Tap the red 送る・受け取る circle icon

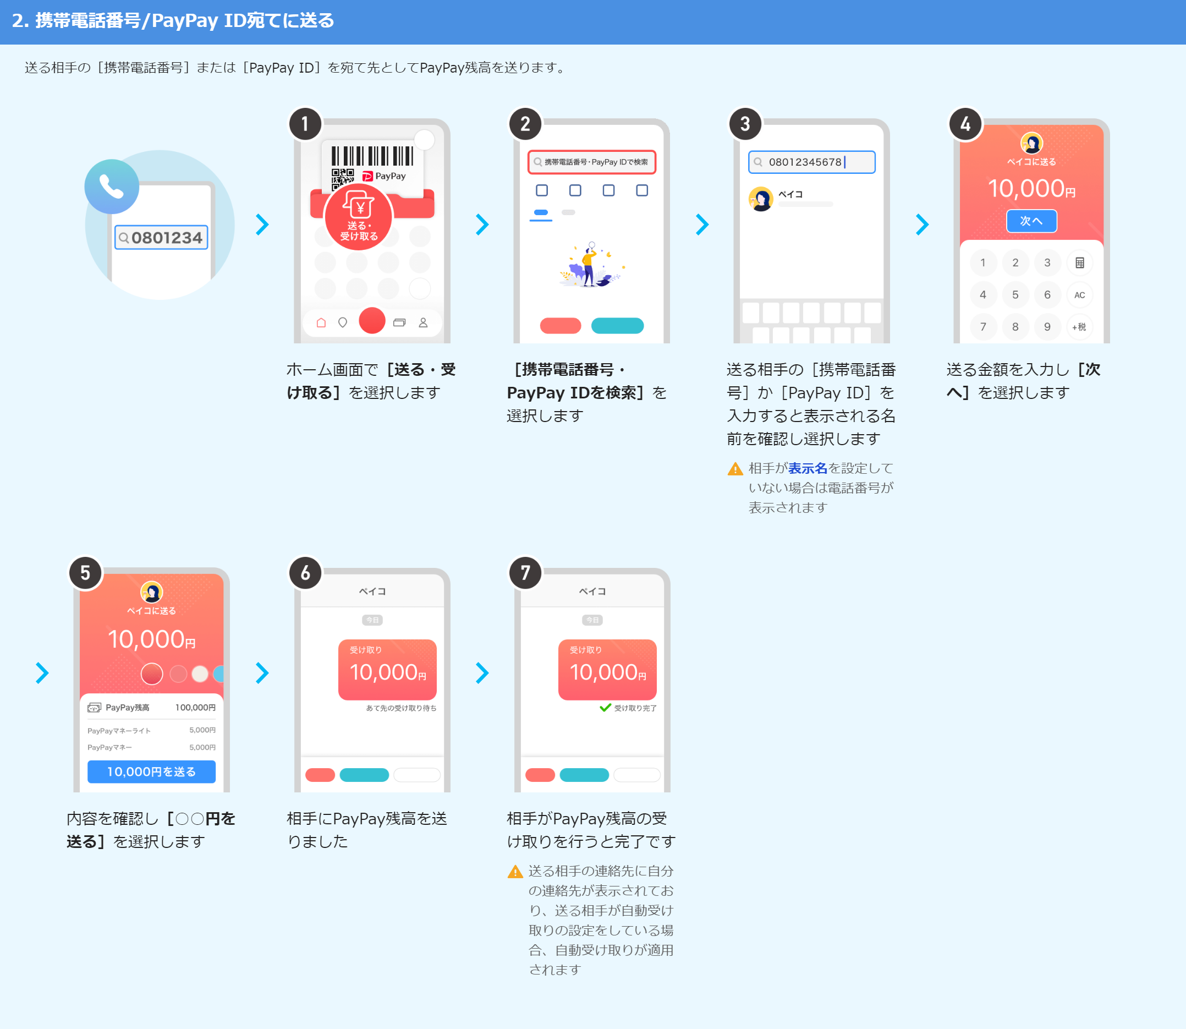tap(359, 217)
